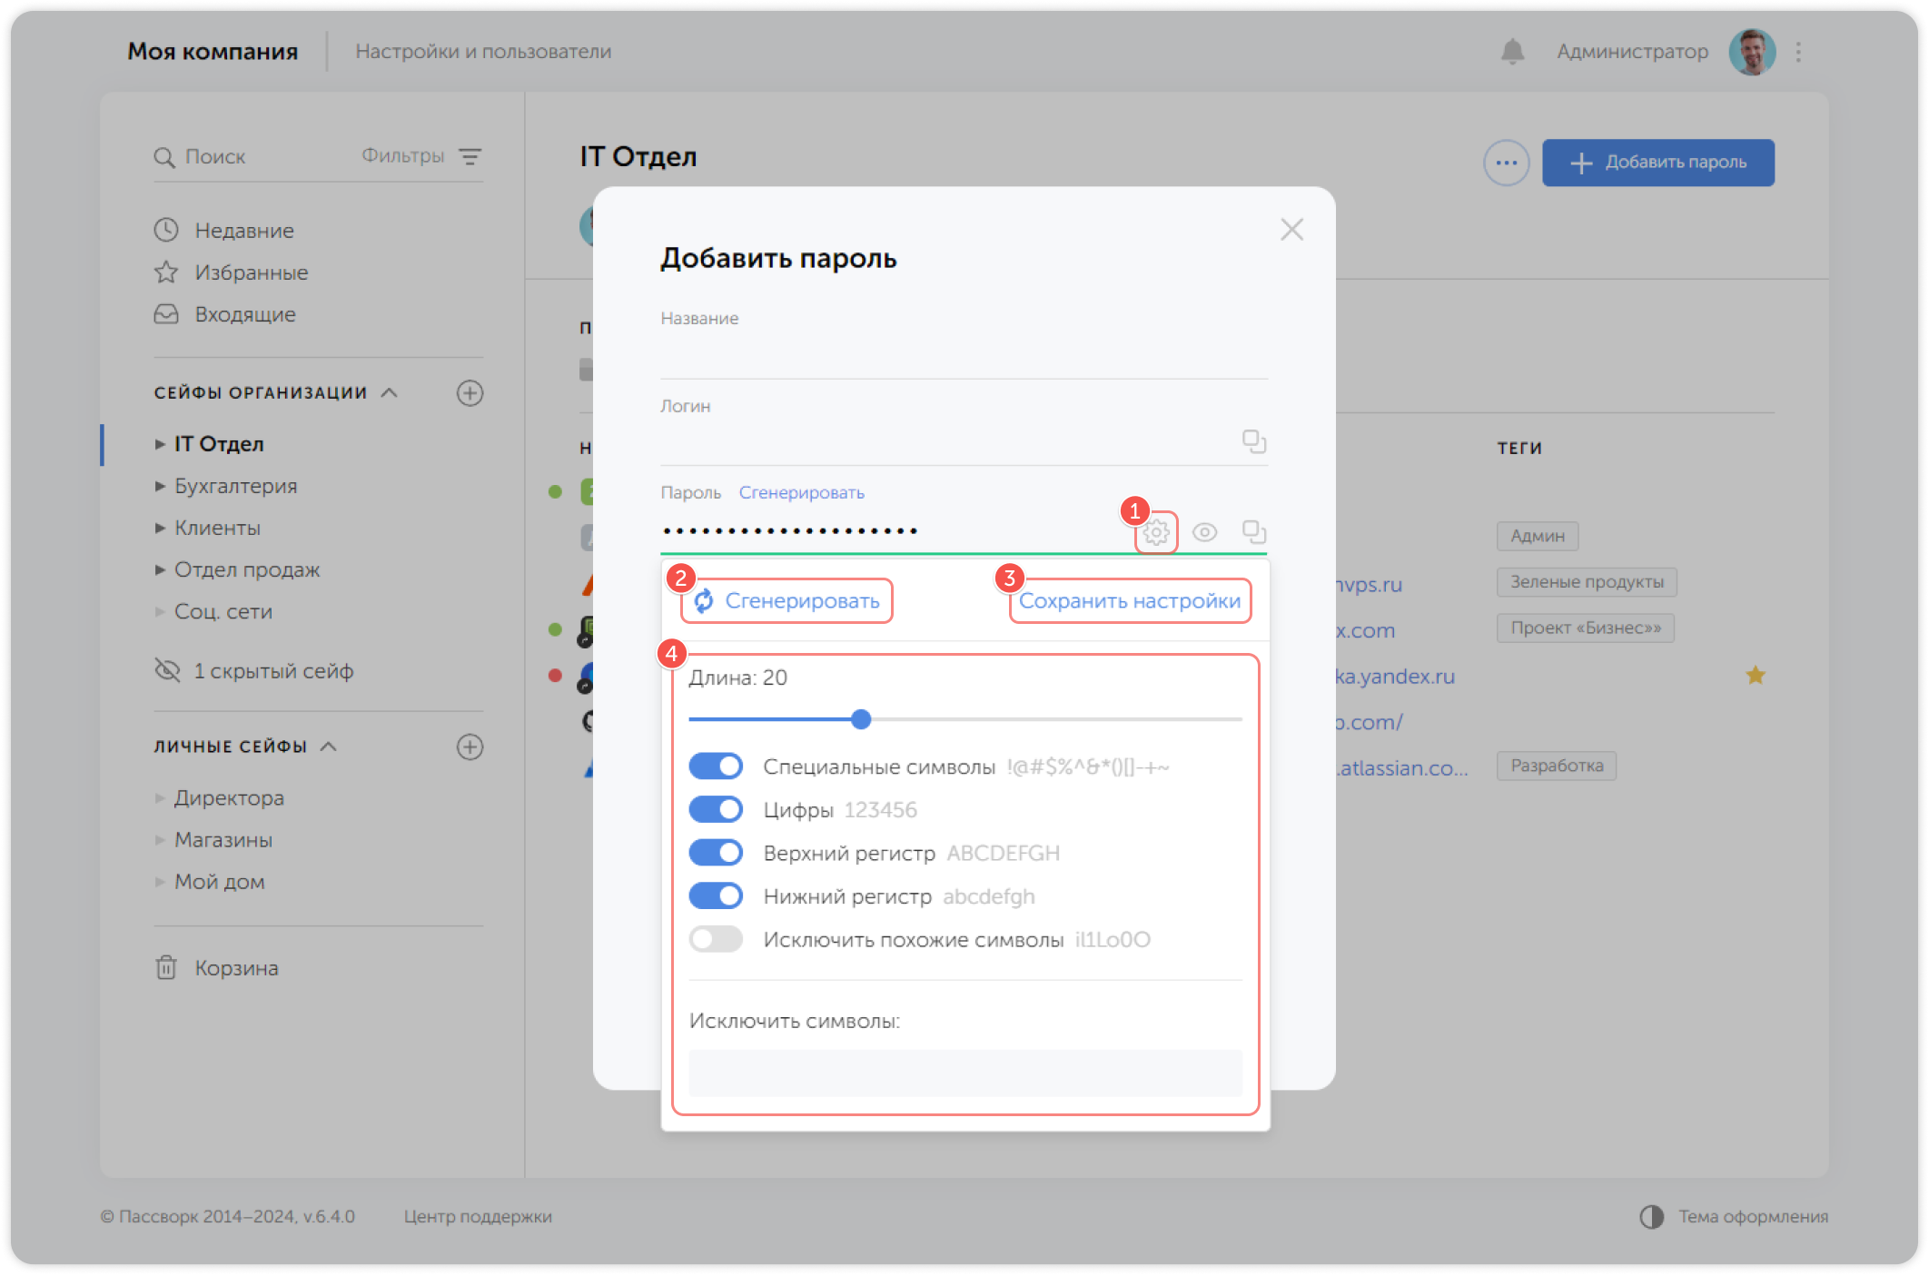Turn off the Цифры toggle
Viewport: 1929px width, 1276px height.
[x=716, y=809]
